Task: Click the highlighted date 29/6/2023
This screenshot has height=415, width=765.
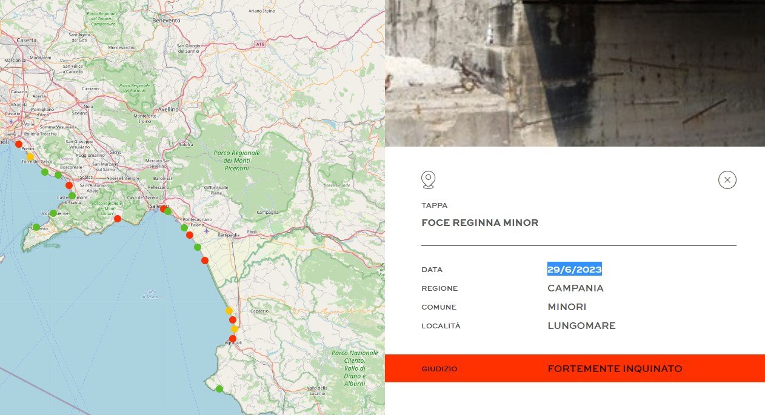Action: 574,269
